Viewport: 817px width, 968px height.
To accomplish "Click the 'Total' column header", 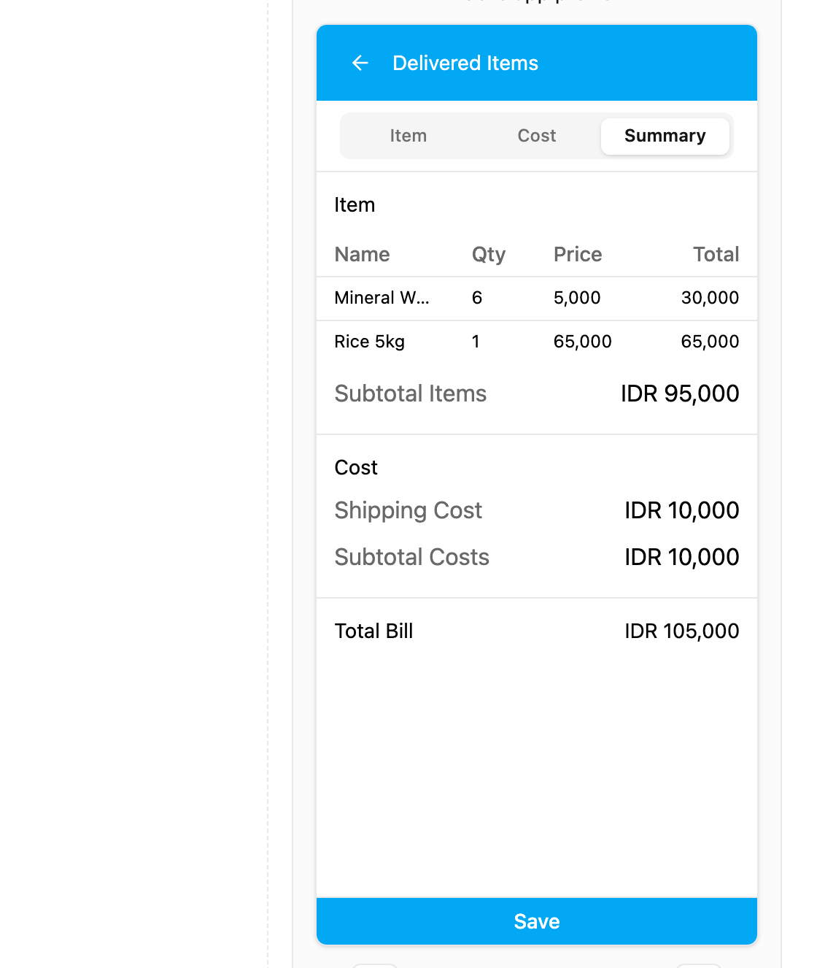I will 716,254.
